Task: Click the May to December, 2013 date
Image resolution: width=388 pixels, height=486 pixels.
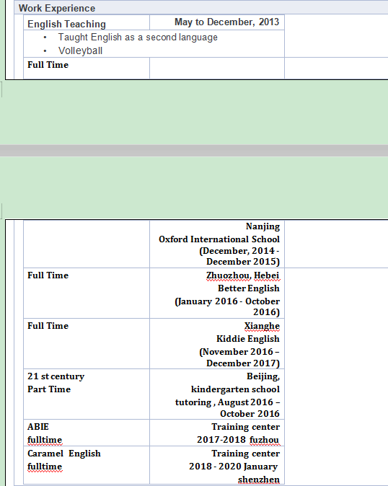Action: [226, 22]
